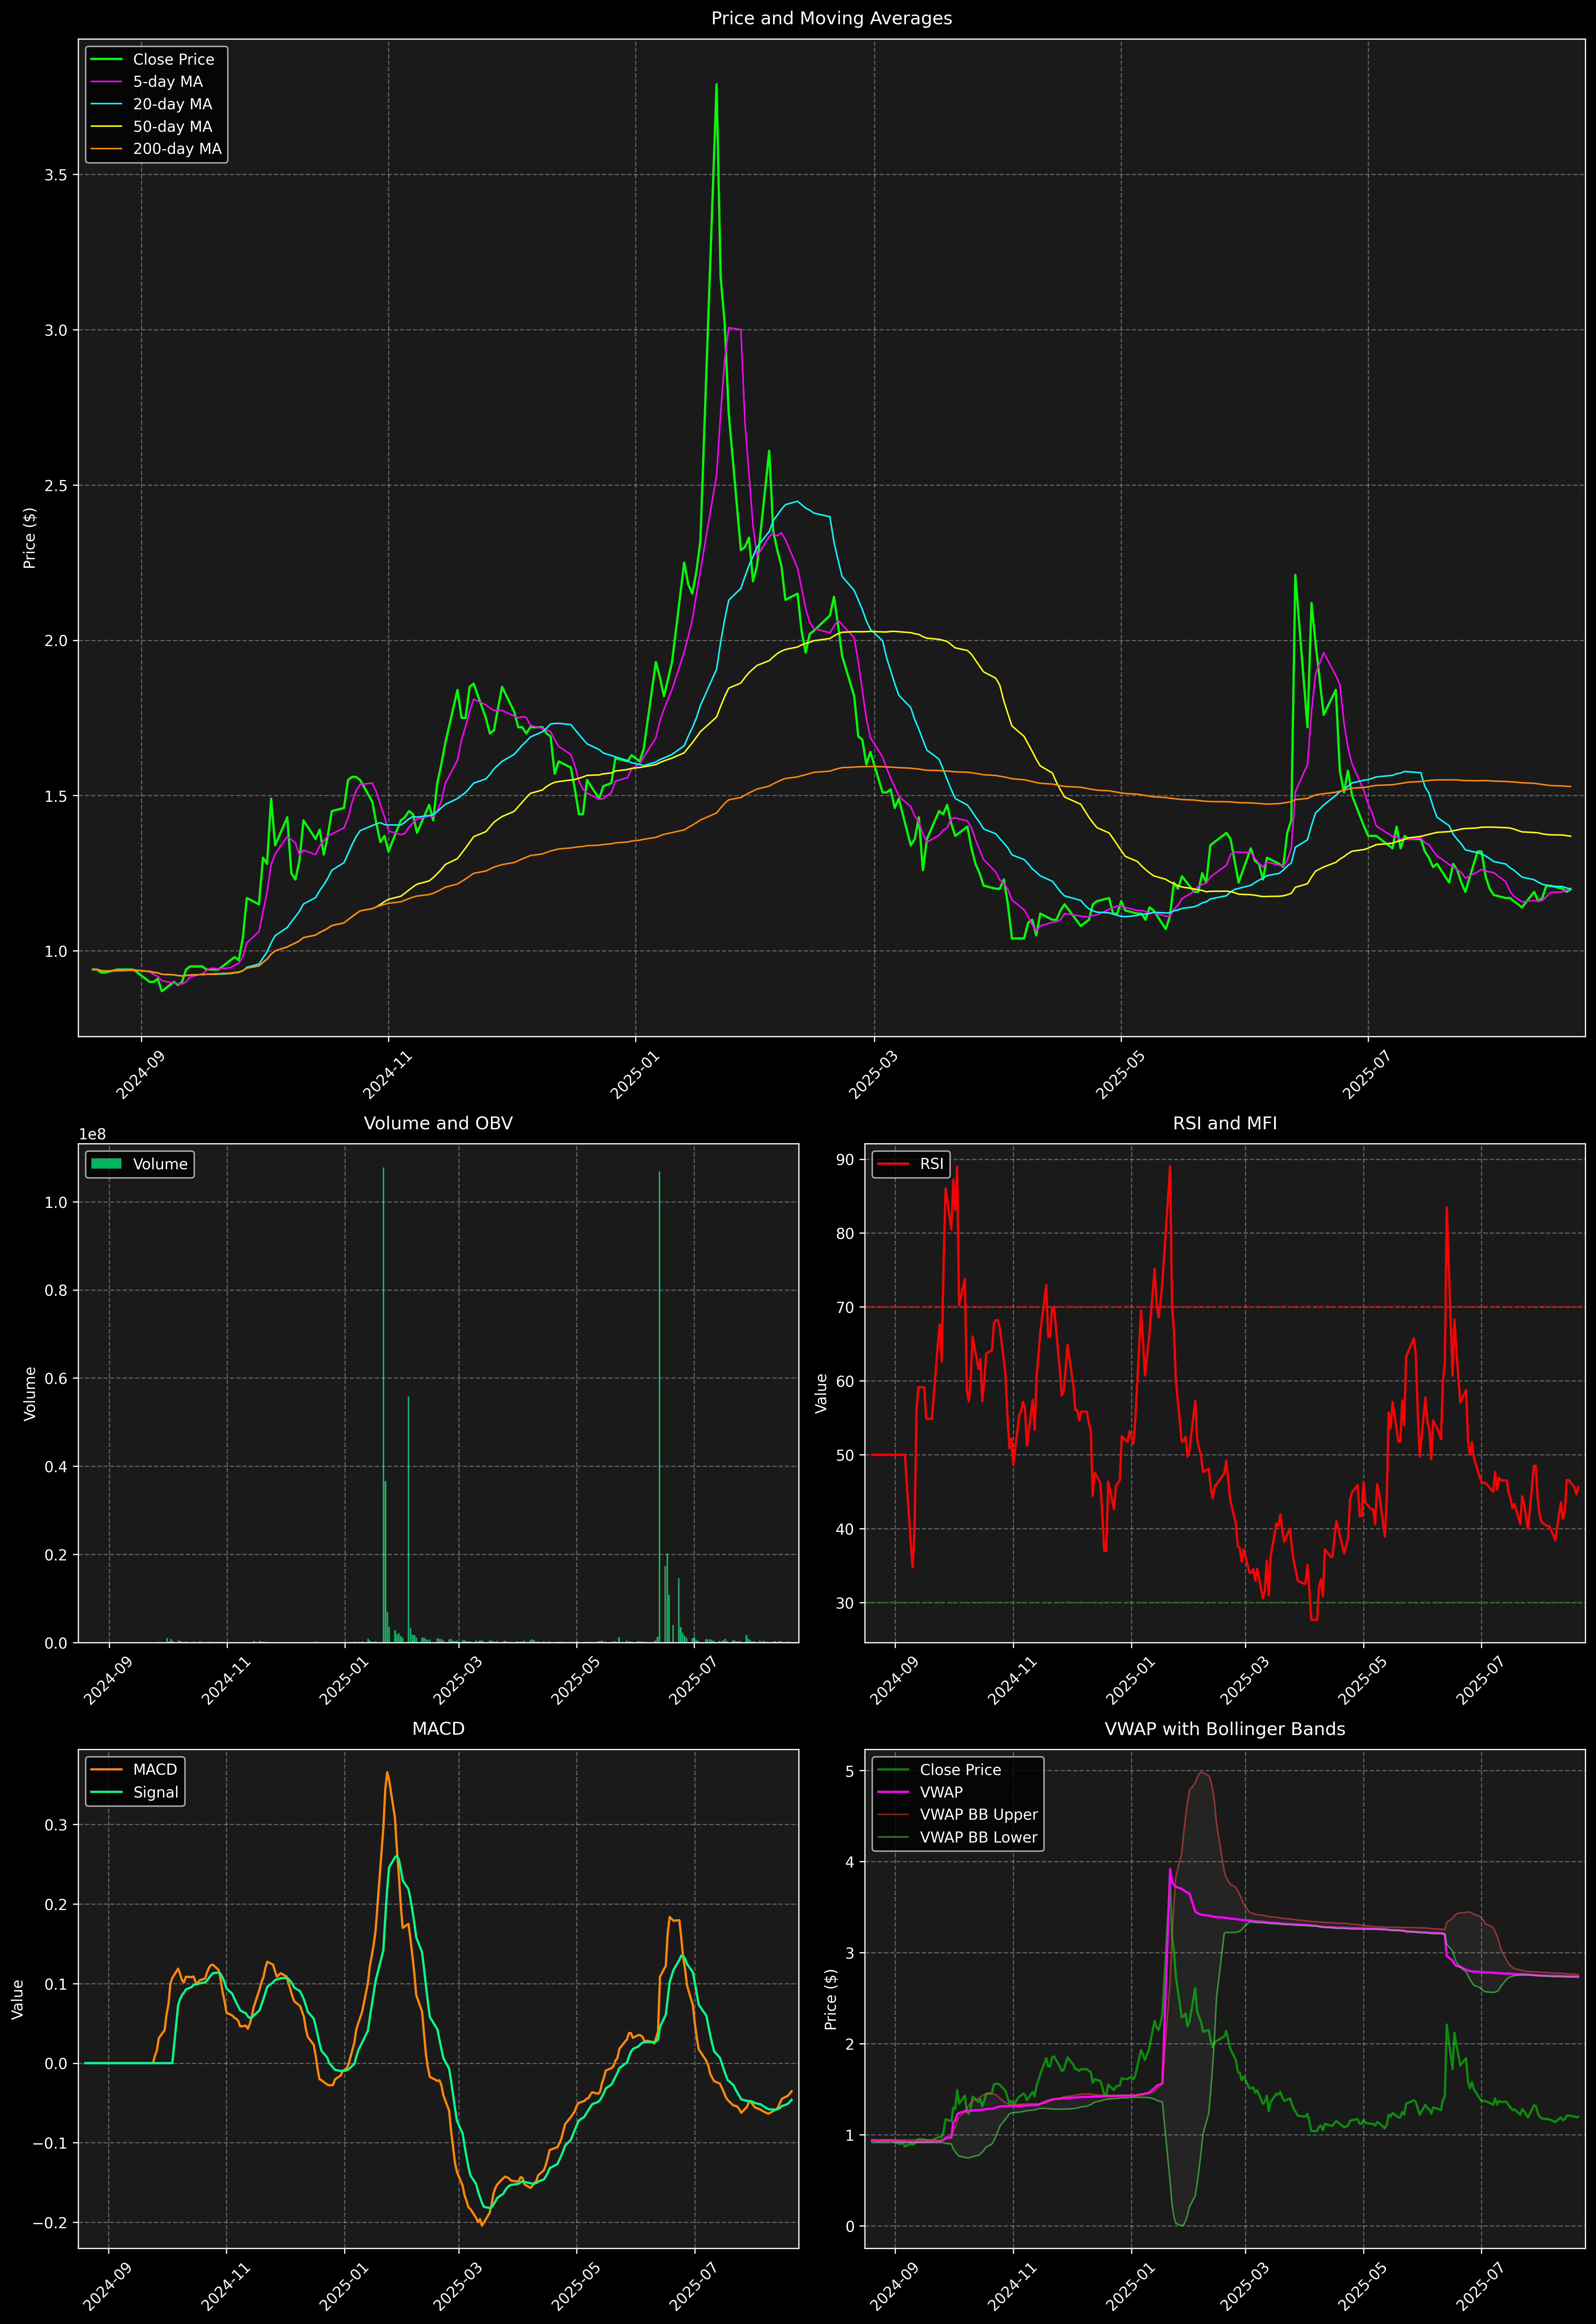Click the Volume and OBV chart title
The height and width of the screenshot is (2324, 1596).
click(438, 1123)
